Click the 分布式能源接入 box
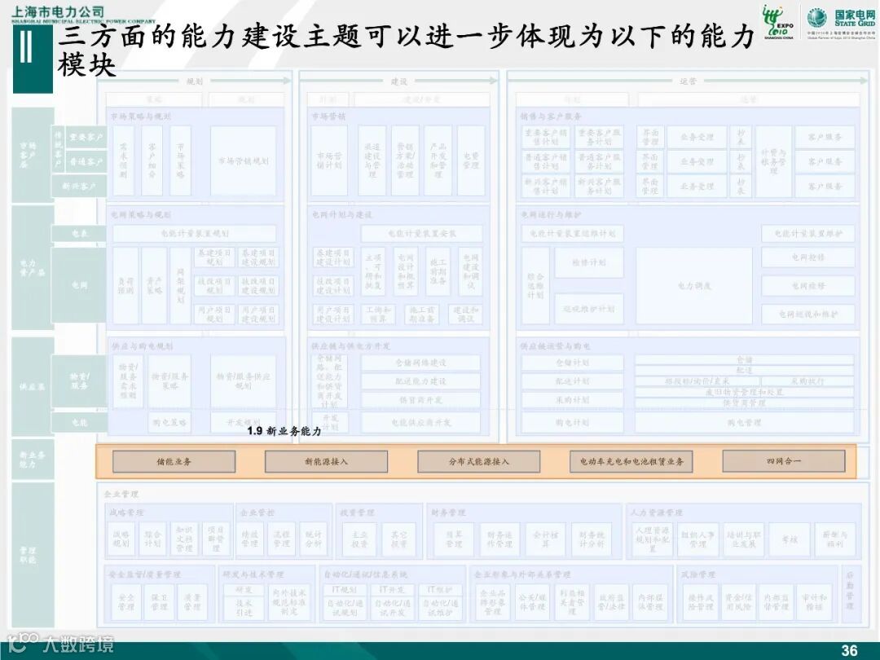Screen dimensions: 880x660 [x=479, y=461]
